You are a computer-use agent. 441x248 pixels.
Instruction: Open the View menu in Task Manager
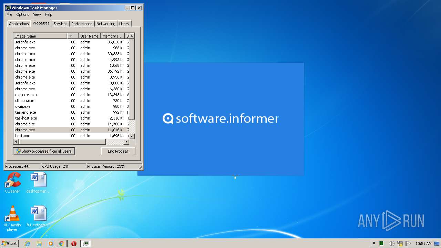point(37,14)
